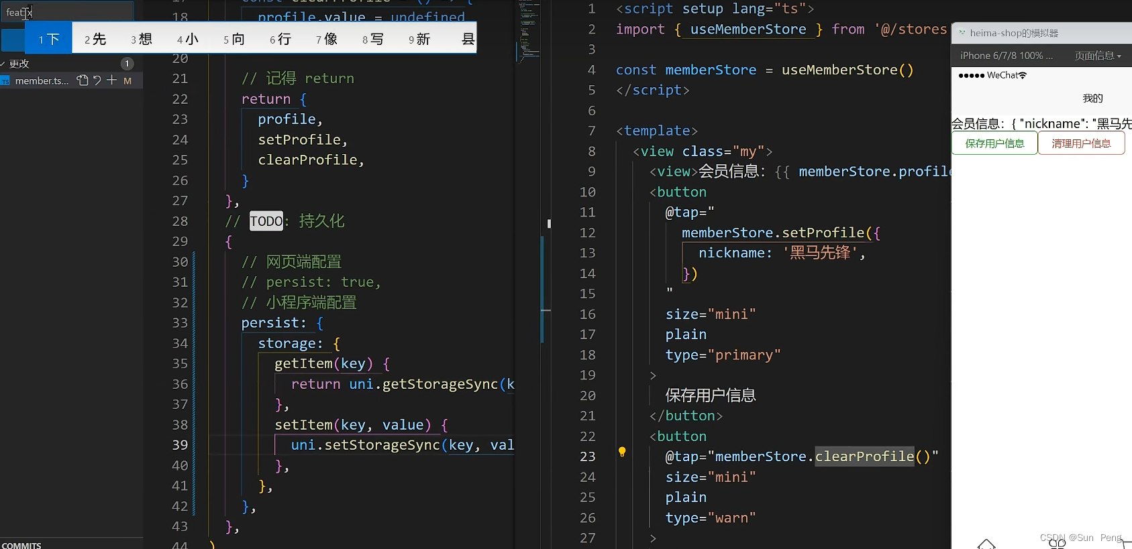Click 'uni.setStorageSync' on line 39
Image resolution: width=1132 pixels, height=549 pixels.
(365, 445)
